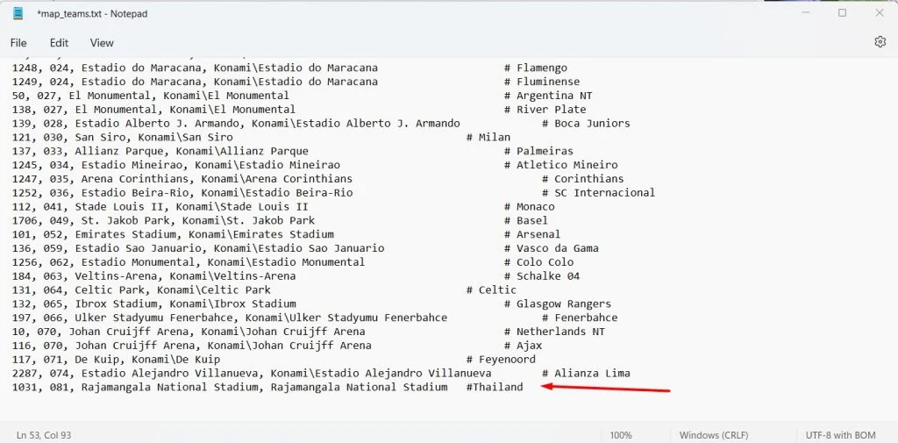Click the text '# River Plate'
The image size is (898, 443).
click(545, 109)
